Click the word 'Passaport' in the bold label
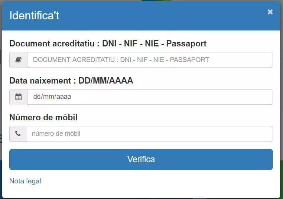This screenshot has height=199, width=283. pyautogui.click(x=186, y=44)
